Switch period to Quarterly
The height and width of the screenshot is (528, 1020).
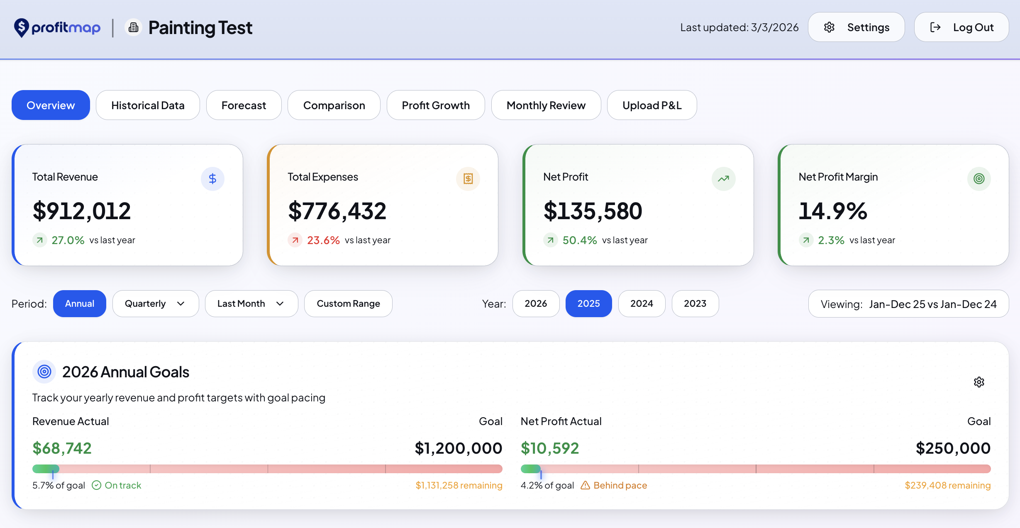pyautogui.click(x=155, y=303)
